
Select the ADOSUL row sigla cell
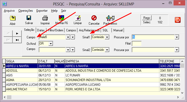click(x=22, y=71)
